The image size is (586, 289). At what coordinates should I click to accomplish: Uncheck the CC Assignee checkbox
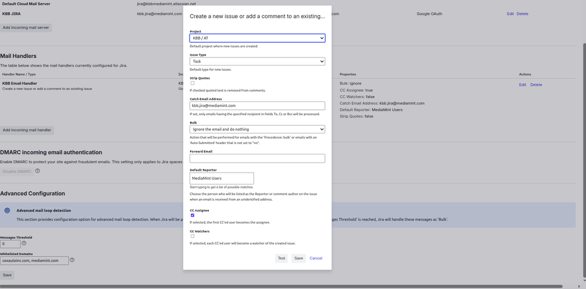(x=192, y=215)
